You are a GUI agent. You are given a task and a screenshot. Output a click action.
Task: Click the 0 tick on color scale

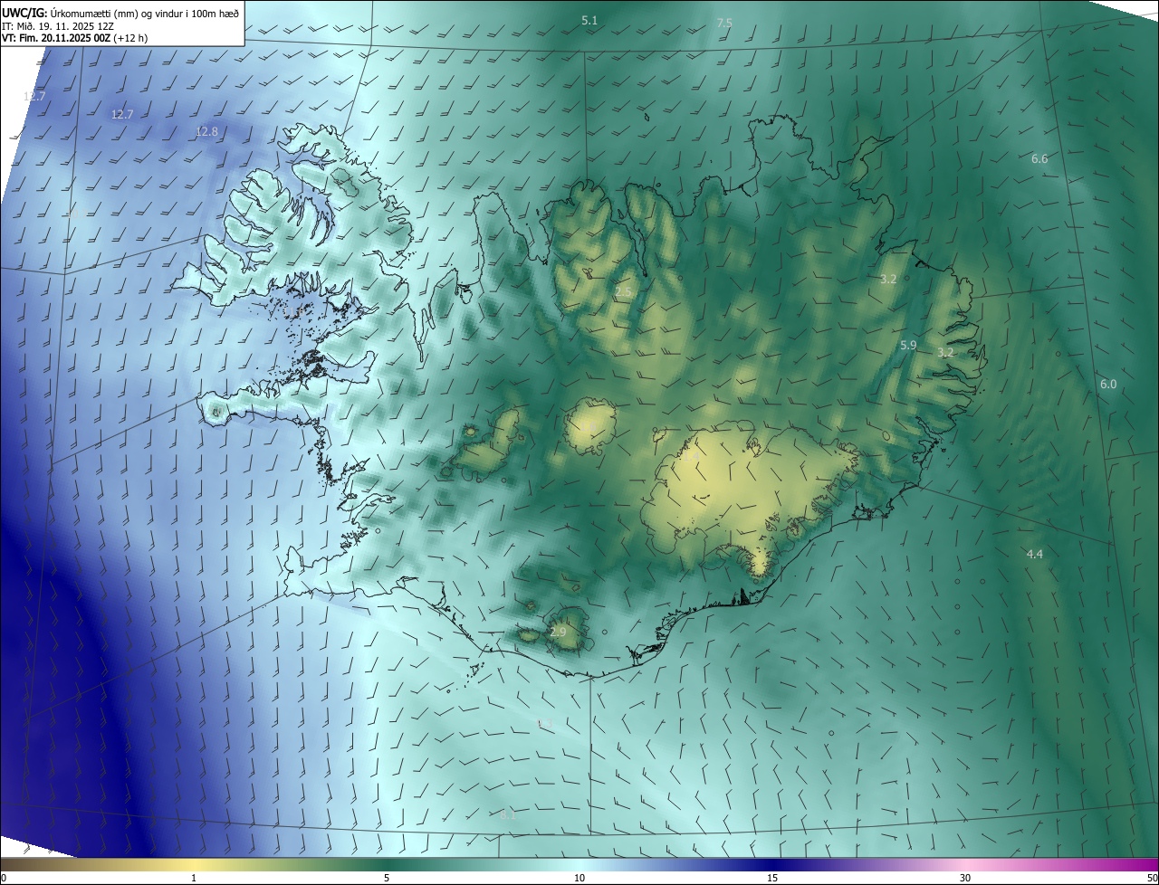coord(4,878)
